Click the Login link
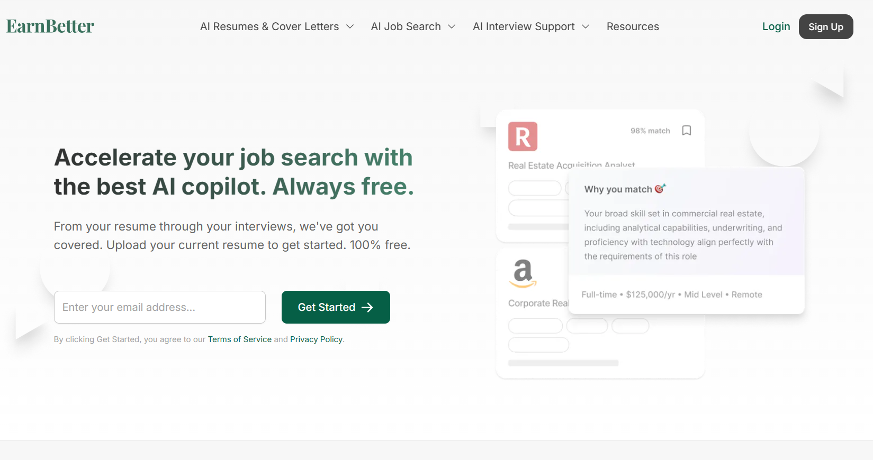The height and width of the screenshot is (460, 873). [x=776, y=26]
